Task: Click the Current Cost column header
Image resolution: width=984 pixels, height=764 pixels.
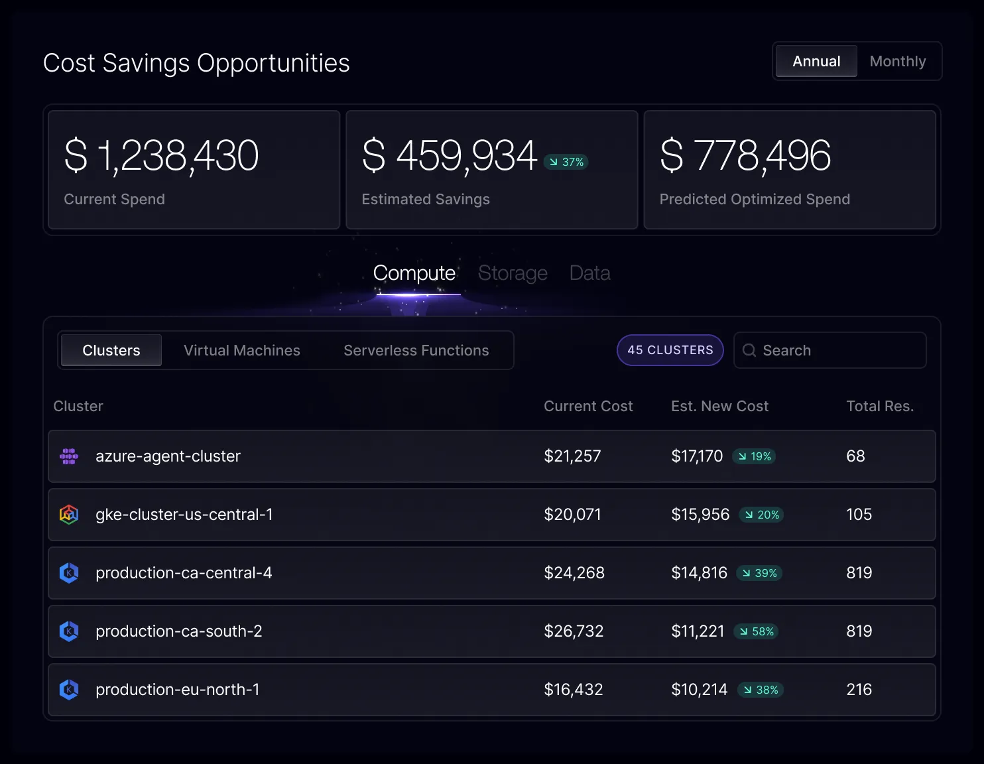Action: (x=588, y=406)
